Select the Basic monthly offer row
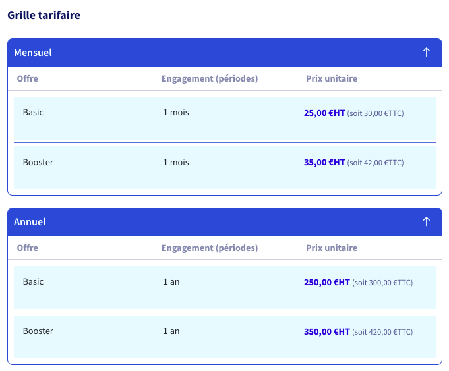 (x=225, y=118)
